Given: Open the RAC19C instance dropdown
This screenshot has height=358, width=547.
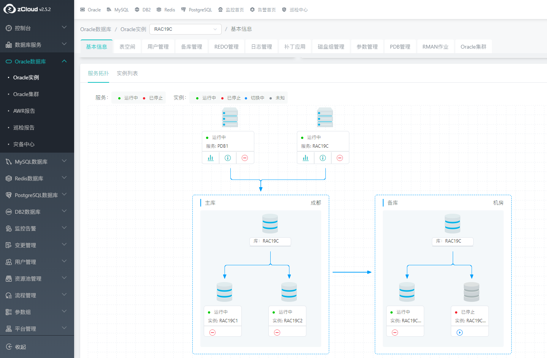Looking at the screenshot, I should [x=185, y=29].
